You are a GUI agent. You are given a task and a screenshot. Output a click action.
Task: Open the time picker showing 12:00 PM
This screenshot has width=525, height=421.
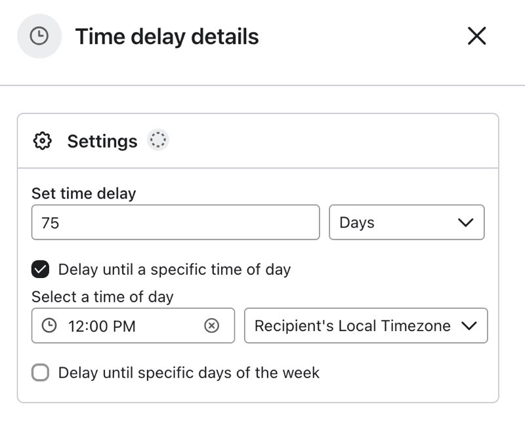pyautogui.click(x=118, y=325)
